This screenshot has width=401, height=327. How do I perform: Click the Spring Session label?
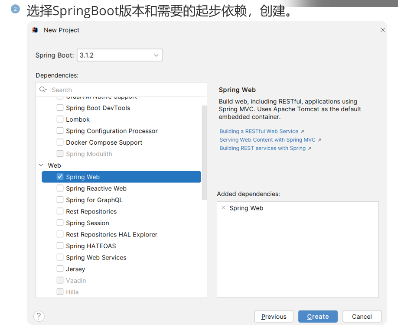pos(88,223)
